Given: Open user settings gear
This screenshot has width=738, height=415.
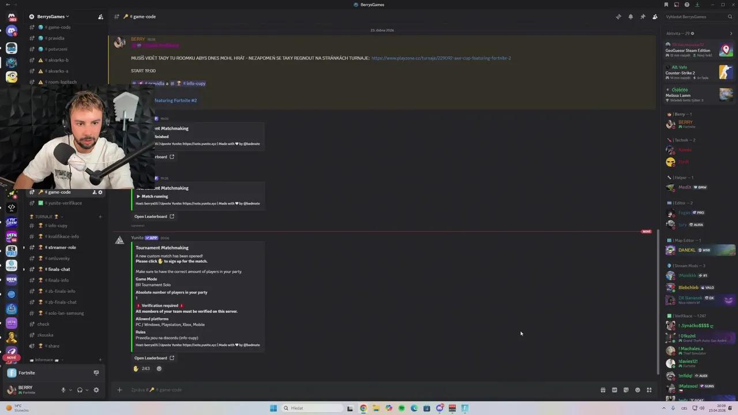Looking at the screenshot, I should tap(96, 390).
